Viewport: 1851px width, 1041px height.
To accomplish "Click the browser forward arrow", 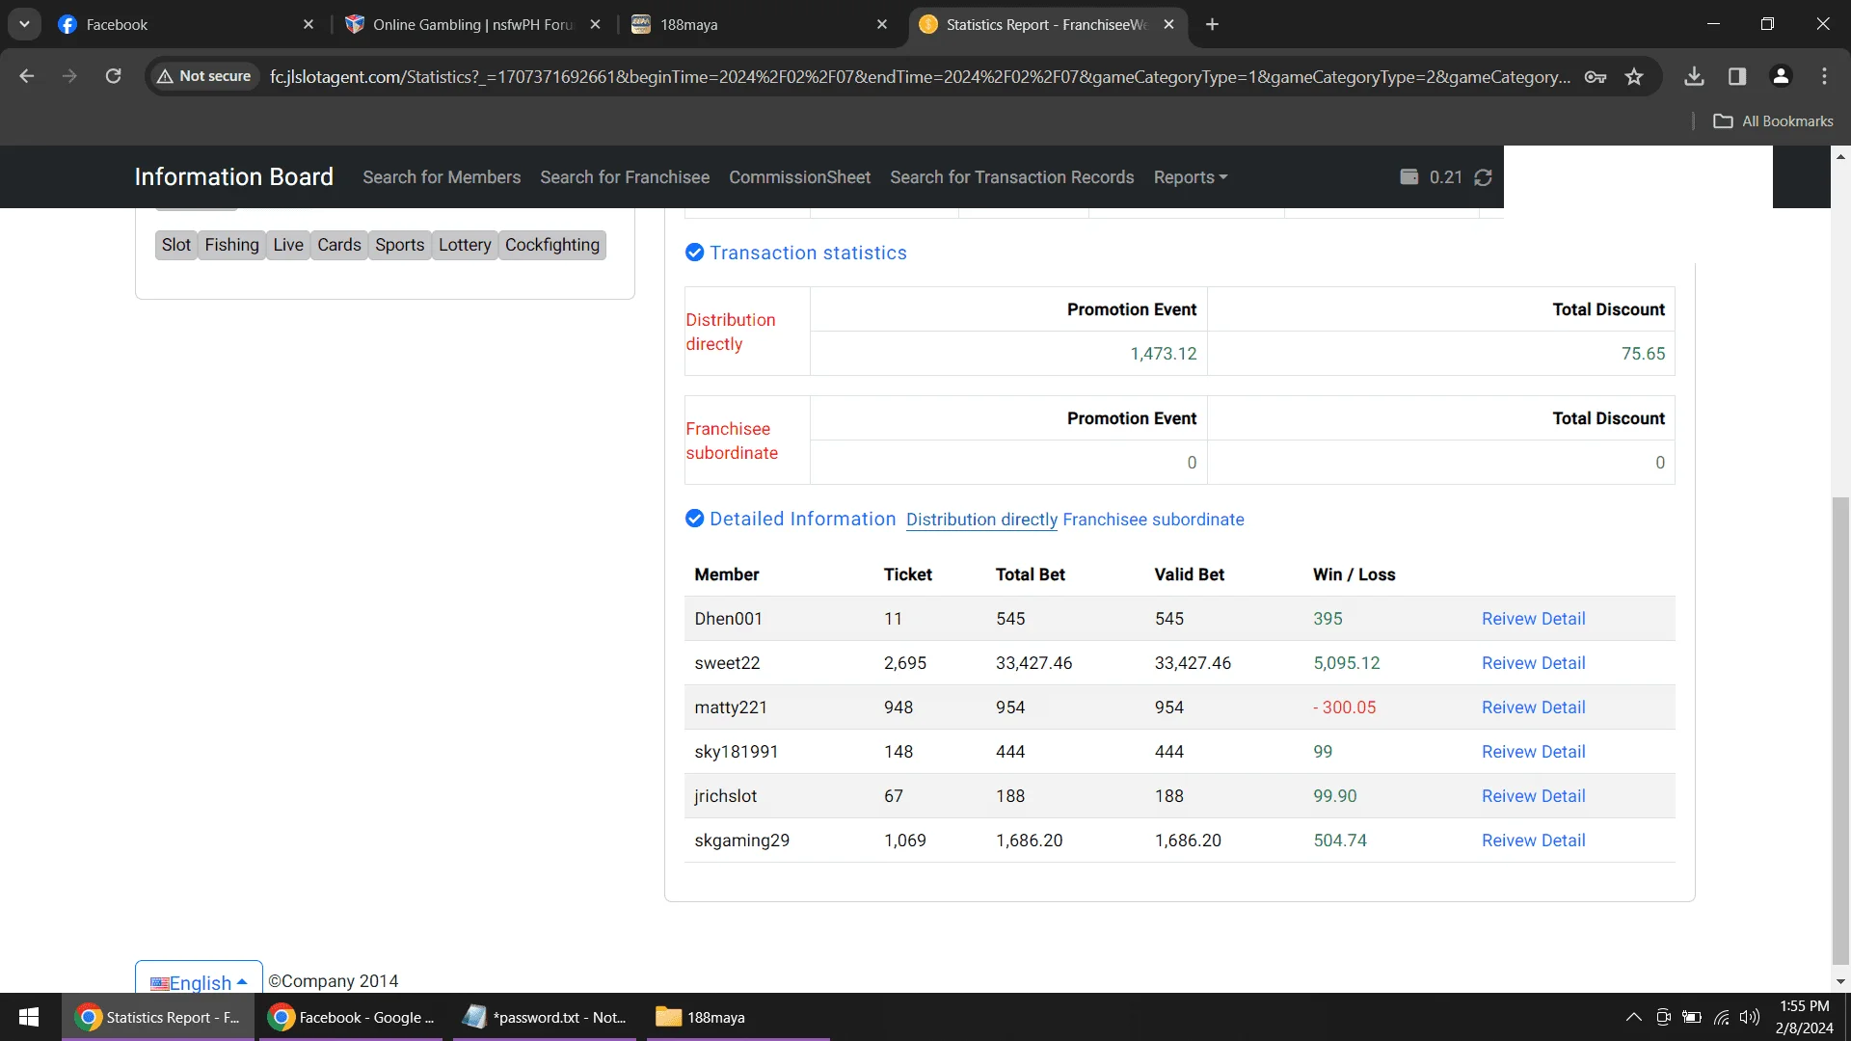I will pyautogui.click(x=69, y=76).
